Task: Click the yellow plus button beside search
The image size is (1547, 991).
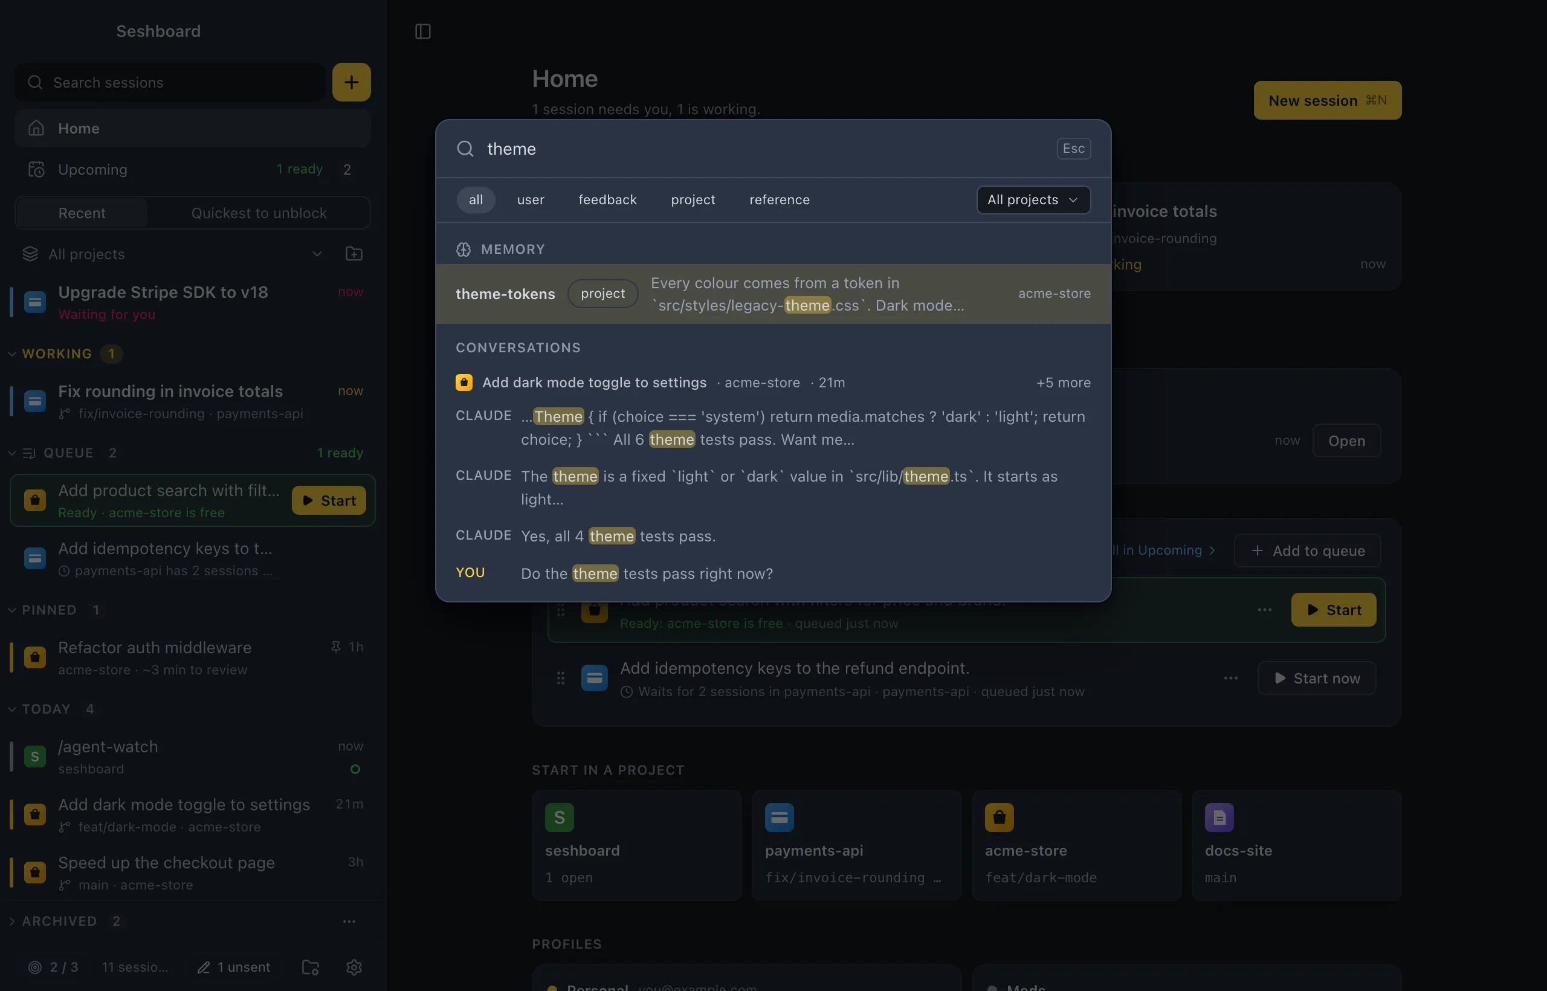Action: [x=351, y=82]
